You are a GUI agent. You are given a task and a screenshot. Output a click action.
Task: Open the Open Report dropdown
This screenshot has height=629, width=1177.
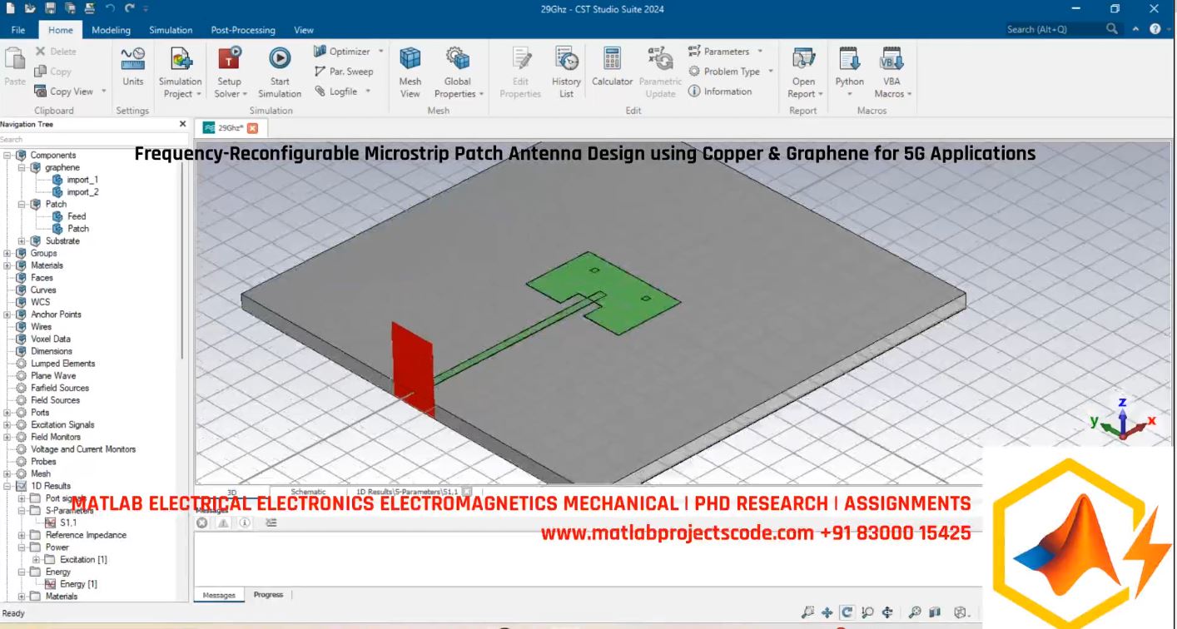click(804, 88)
